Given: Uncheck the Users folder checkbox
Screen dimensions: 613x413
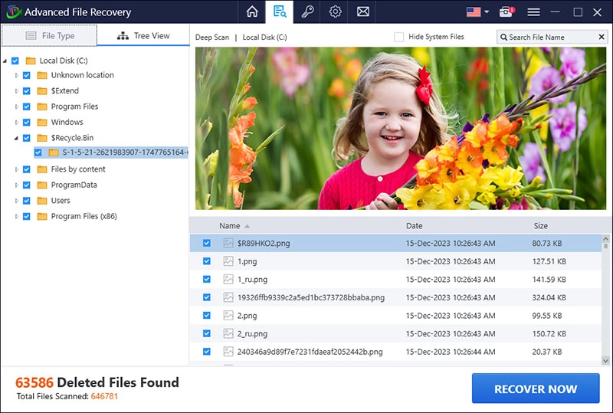Looking at the screenshot, I should 27,201.
